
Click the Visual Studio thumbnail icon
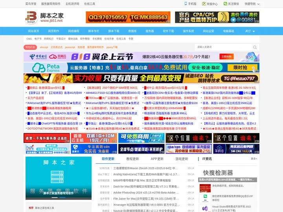(205, 208)
